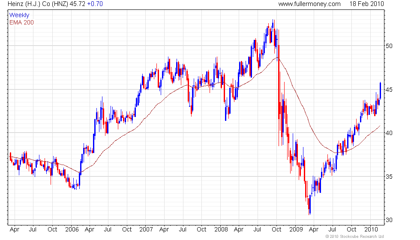Click the 30 price axis label

[389, 220]
